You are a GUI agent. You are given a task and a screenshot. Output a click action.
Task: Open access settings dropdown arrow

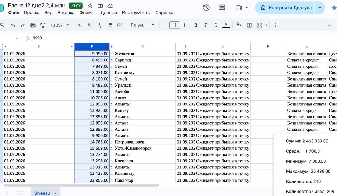320,8
